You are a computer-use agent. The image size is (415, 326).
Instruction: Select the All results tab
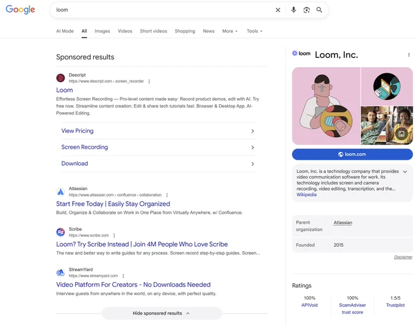(x=84, y=31)
